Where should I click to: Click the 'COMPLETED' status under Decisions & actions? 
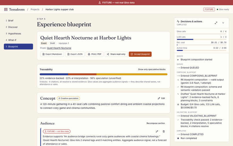[x=182, y=25]
